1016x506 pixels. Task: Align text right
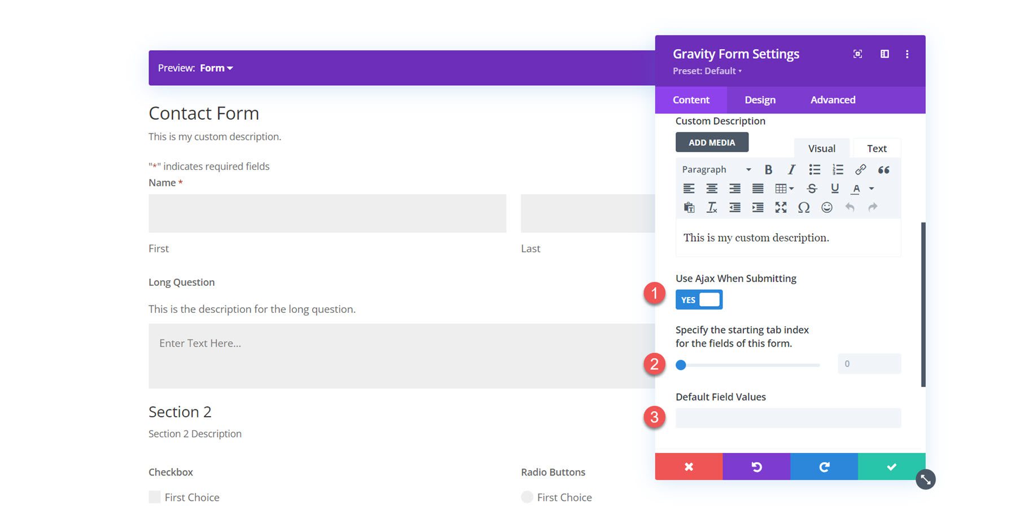tap(735, 189)
